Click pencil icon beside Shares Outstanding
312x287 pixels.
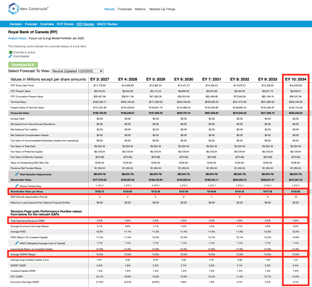[x=17, y=186]
